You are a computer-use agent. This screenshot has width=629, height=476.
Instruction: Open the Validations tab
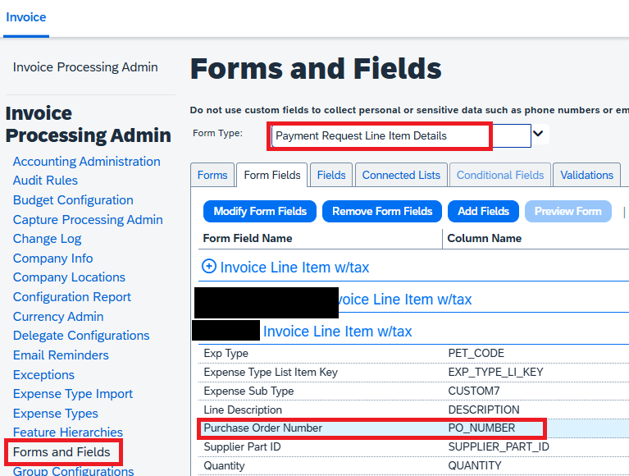(x=586, y=175)
